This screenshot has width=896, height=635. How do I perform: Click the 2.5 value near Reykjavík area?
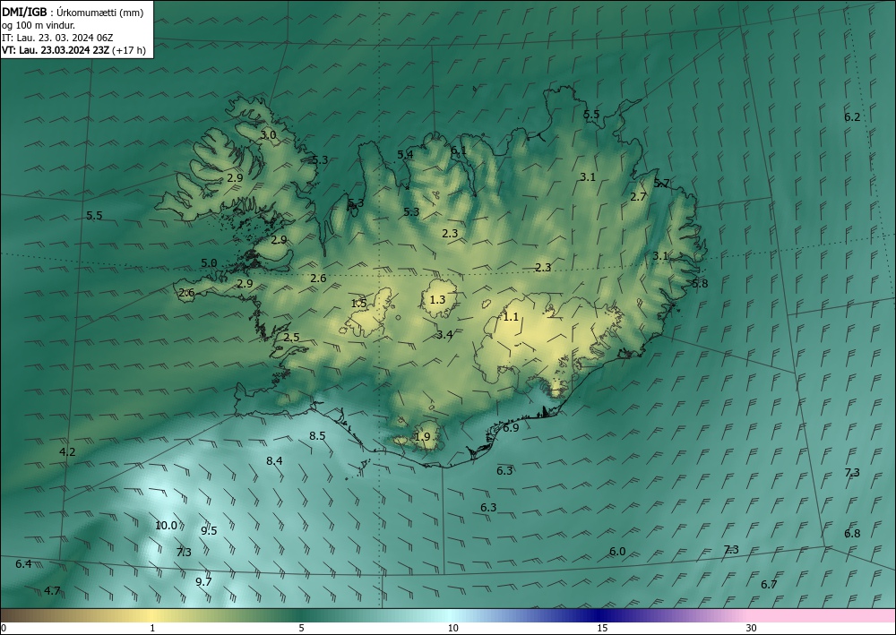pos(291,338)
